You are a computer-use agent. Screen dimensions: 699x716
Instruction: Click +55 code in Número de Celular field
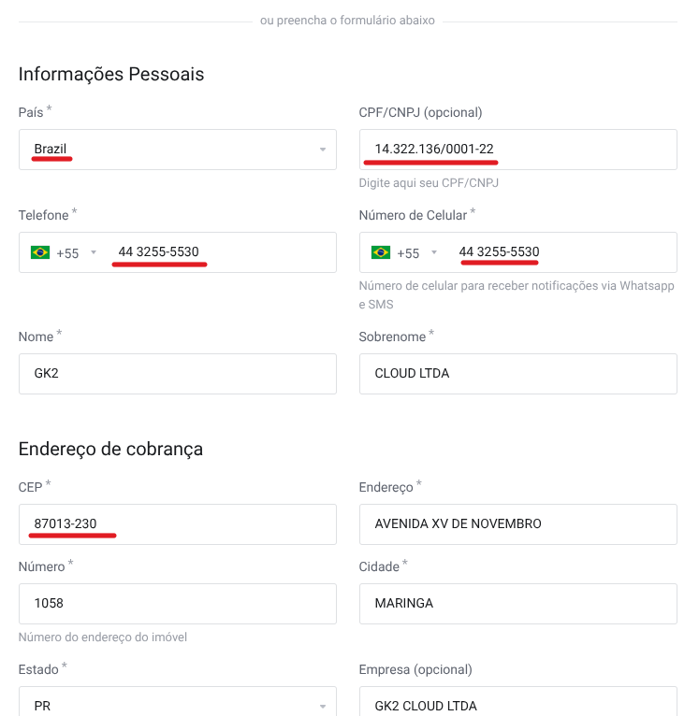coord(408,253)
